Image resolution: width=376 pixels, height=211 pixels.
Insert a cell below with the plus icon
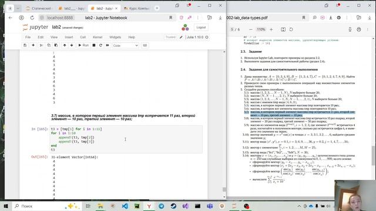[33, 45]
